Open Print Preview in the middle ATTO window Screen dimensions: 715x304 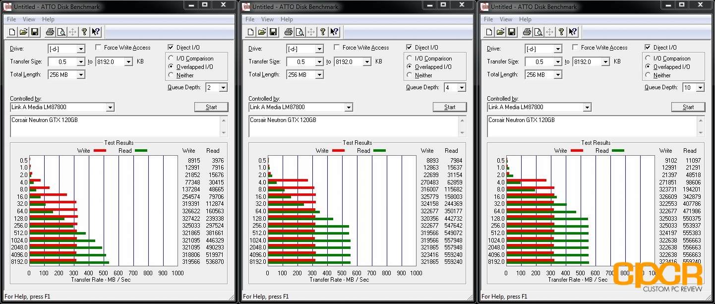pyautogui.click(x=299, y=32)
